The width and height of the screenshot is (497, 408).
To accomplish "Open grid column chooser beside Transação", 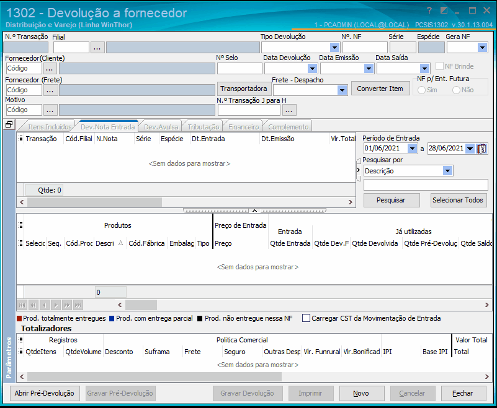I will point(20,139).
